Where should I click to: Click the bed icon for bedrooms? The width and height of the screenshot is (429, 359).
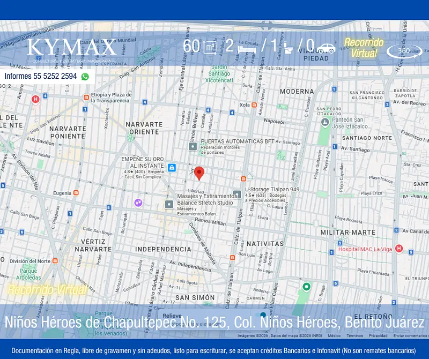click(x=247, y=49)
